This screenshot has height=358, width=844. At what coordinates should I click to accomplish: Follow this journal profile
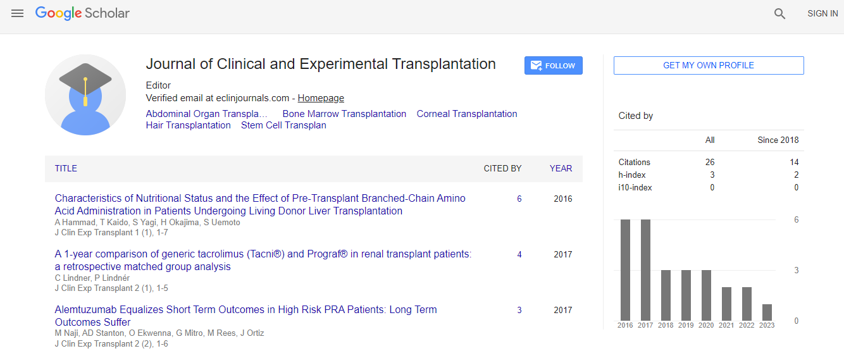553,66
